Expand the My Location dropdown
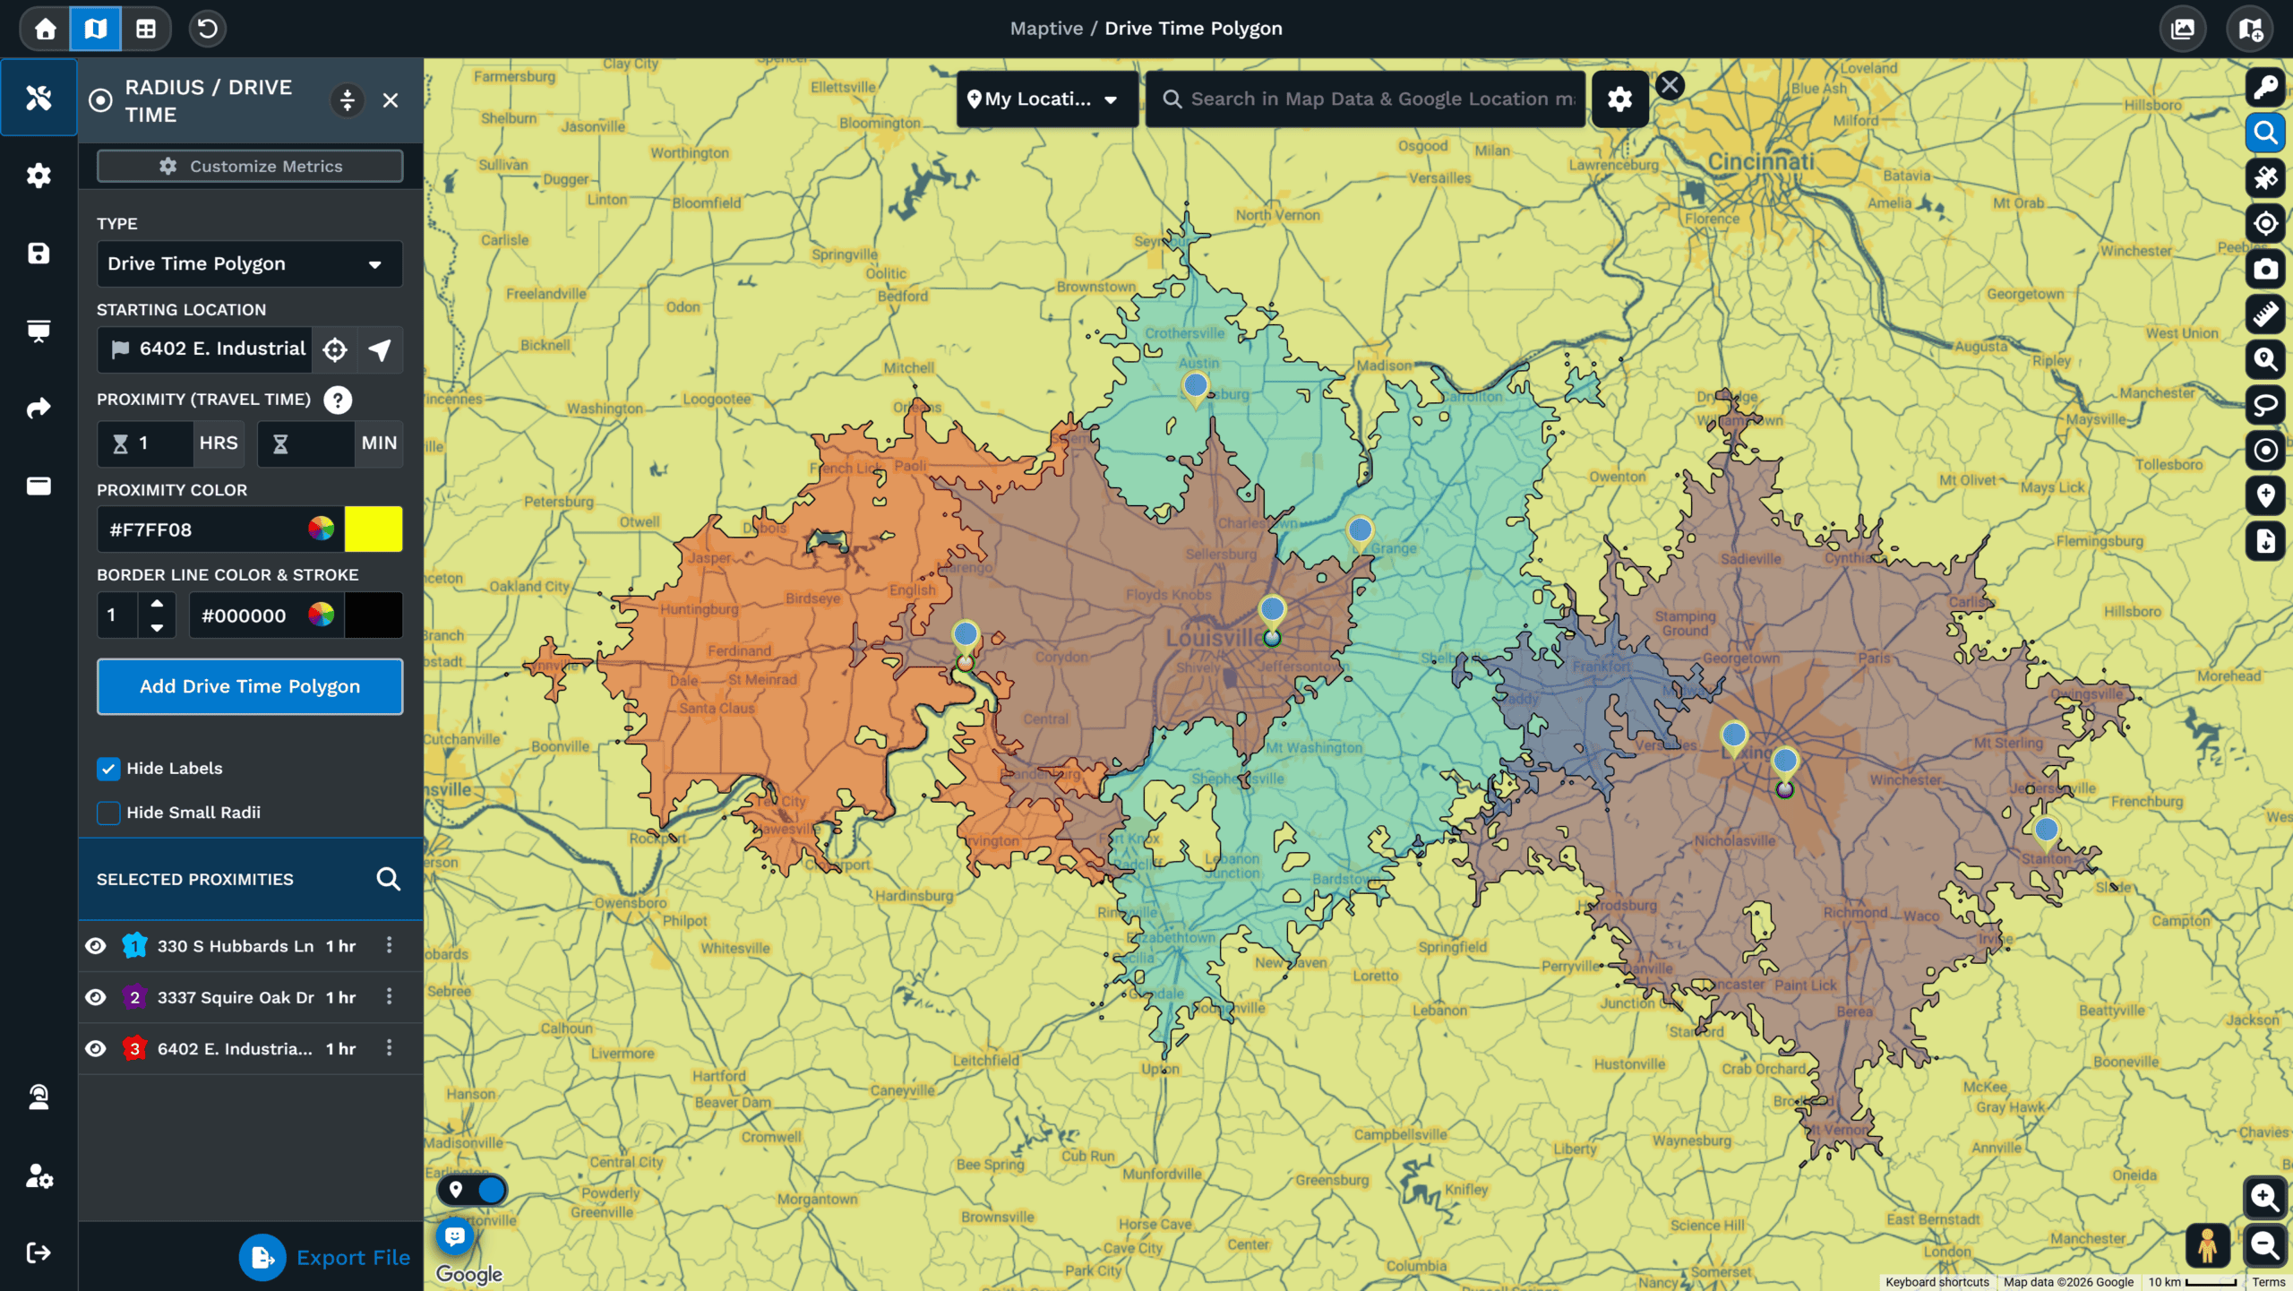The height and width of the screenshot is (1291, 2293). click(1047, 99)
